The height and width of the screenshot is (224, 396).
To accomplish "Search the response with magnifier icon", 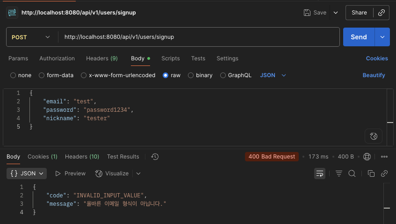I will click(352, 173).
